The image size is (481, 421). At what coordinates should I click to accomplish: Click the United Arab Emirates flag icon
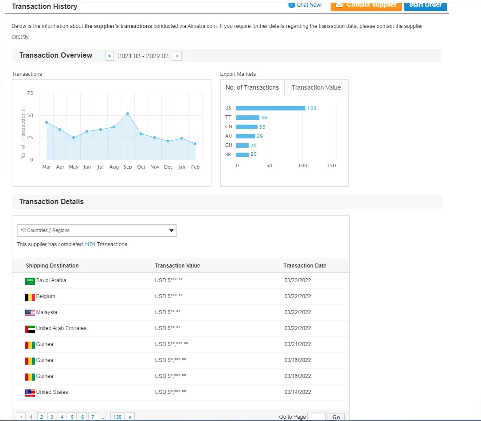[30, 329]
